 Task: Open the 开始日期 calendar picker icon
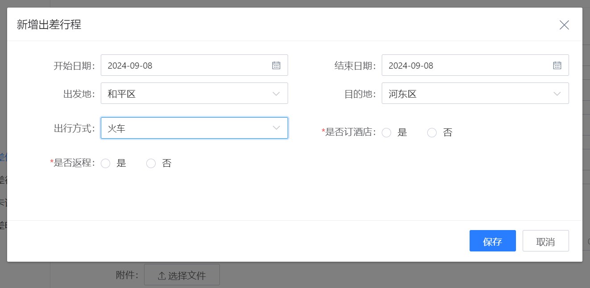point(276,65)
